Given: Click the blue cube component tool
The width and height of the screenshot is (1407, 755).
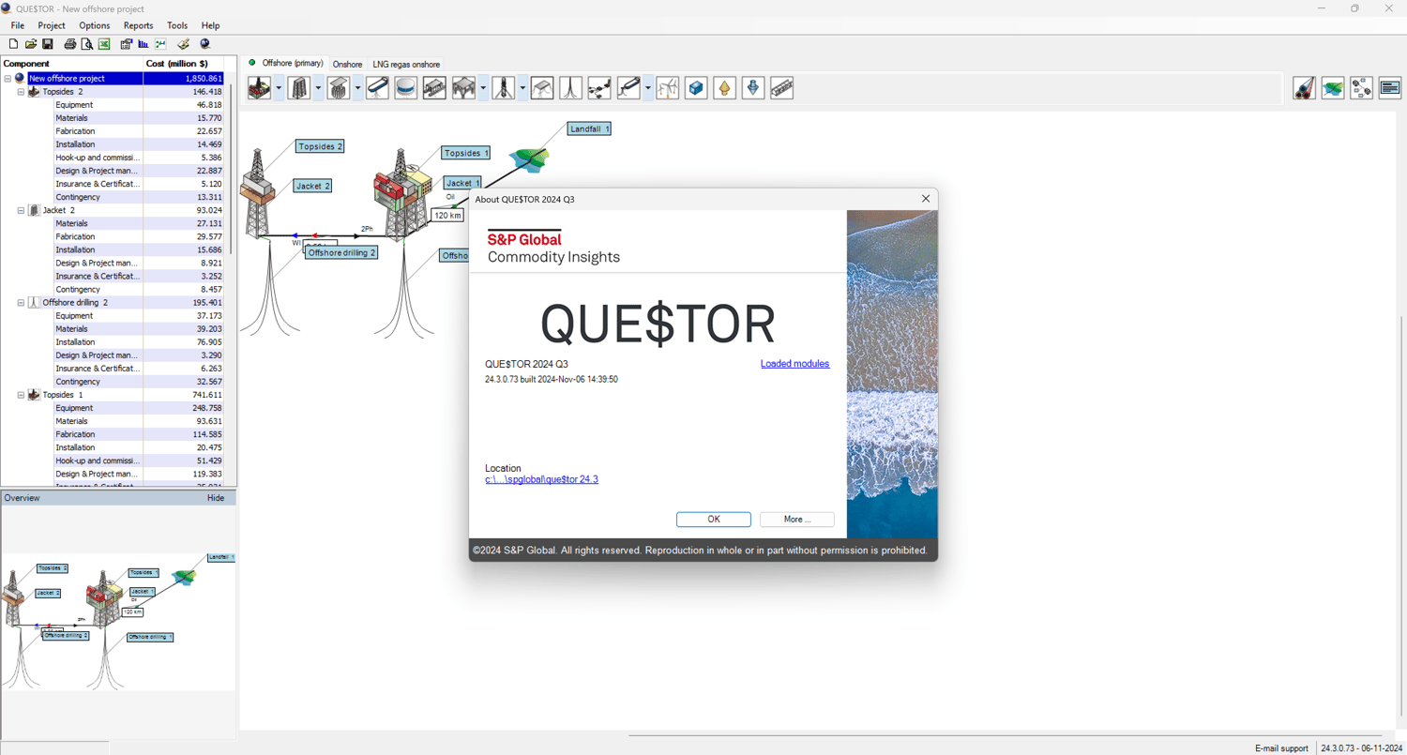Looking at the screenshot, I should [x=696, y=88].
